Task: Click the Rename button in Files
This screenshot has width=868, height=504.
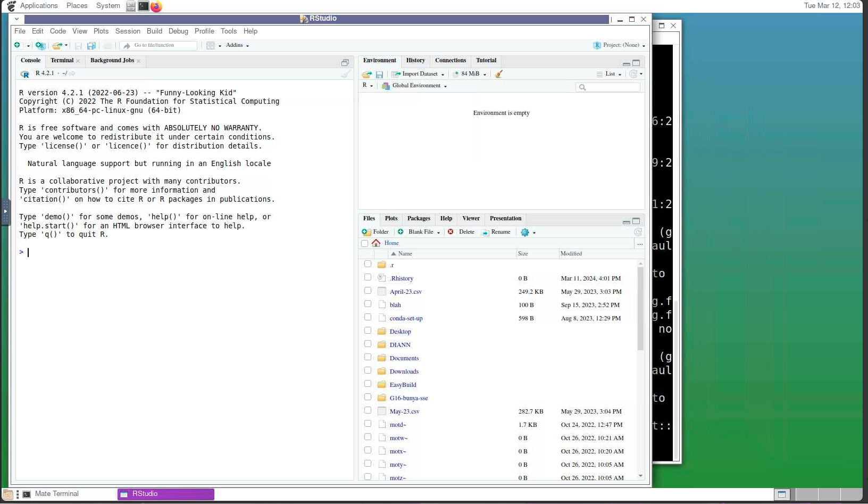Action: tap(496, 232)
